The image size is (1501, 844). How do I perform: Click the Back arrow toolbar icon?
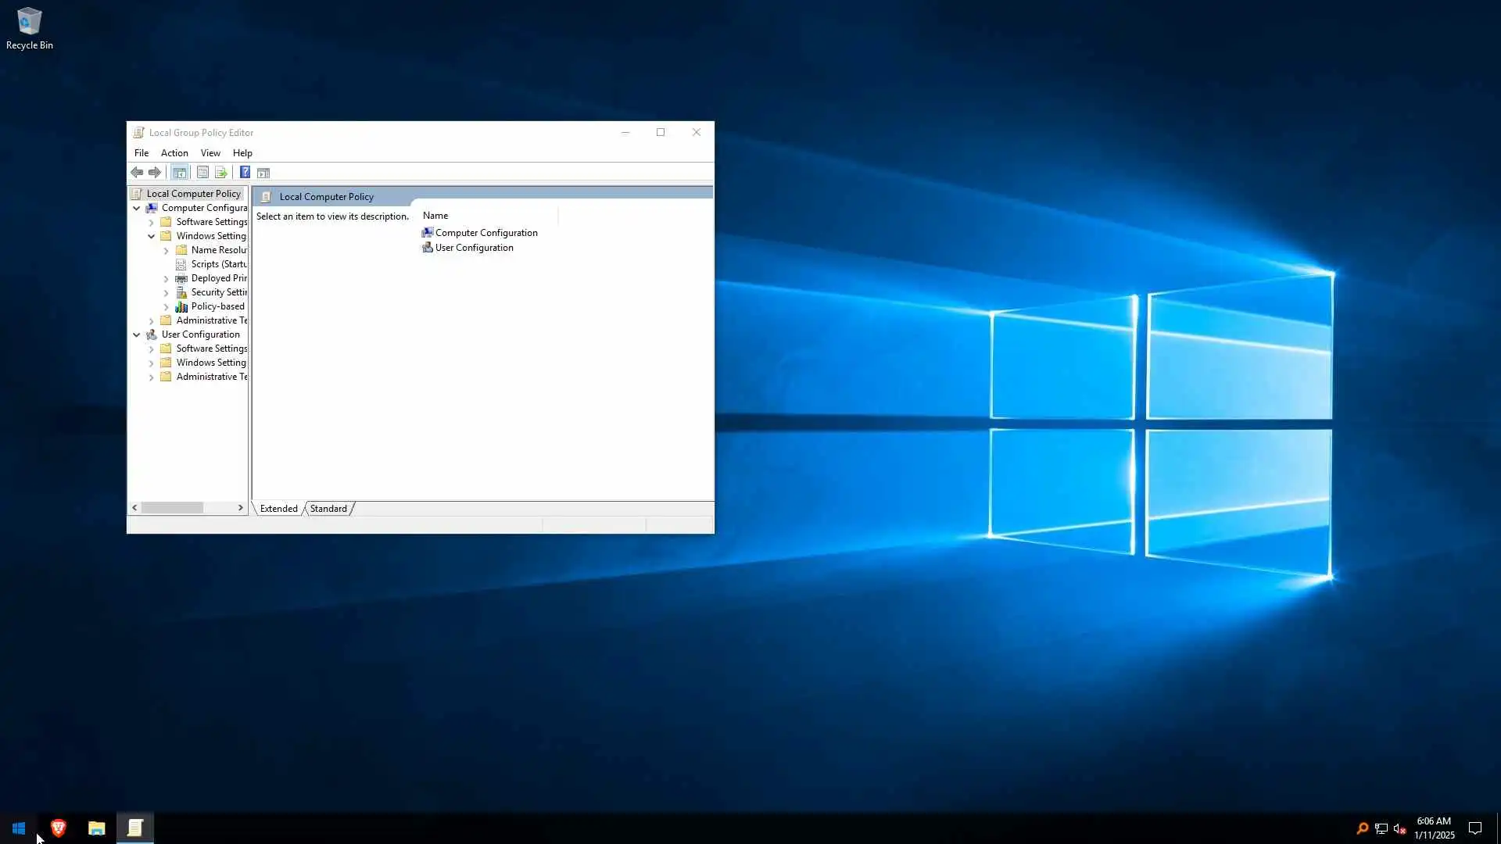pyautogui.click(x=137, y=173)
